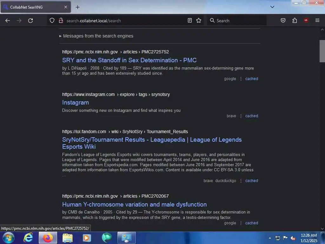Image resolution: width=325 pixels, height=244 pixels.
Task: Open cached link for Leaguepedia result
Action: pos(252,180)
